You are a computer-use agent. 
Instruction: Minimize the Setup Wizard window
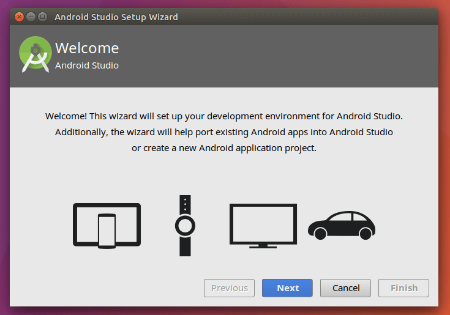point(31,17)
